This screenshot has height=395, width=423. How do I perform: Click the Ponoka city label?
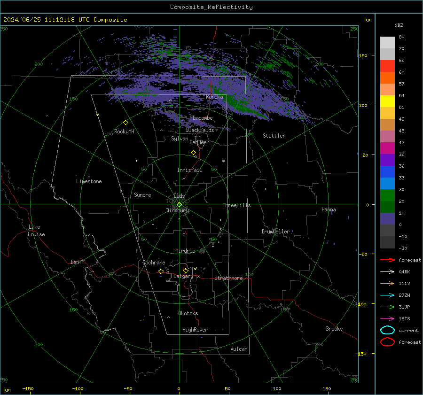[x=214, y=97]
